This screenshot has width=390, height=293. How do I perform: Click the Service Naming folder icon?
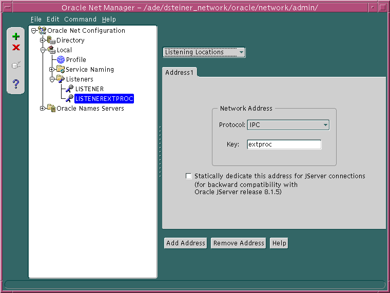point(61,69)
